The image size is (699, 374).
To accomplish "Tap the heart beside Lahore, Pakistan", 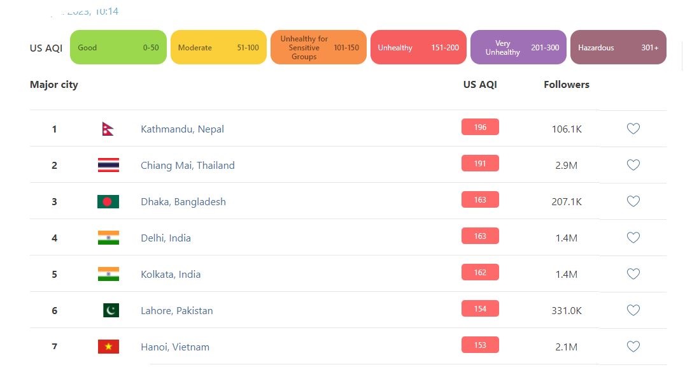I will point(633,310).
